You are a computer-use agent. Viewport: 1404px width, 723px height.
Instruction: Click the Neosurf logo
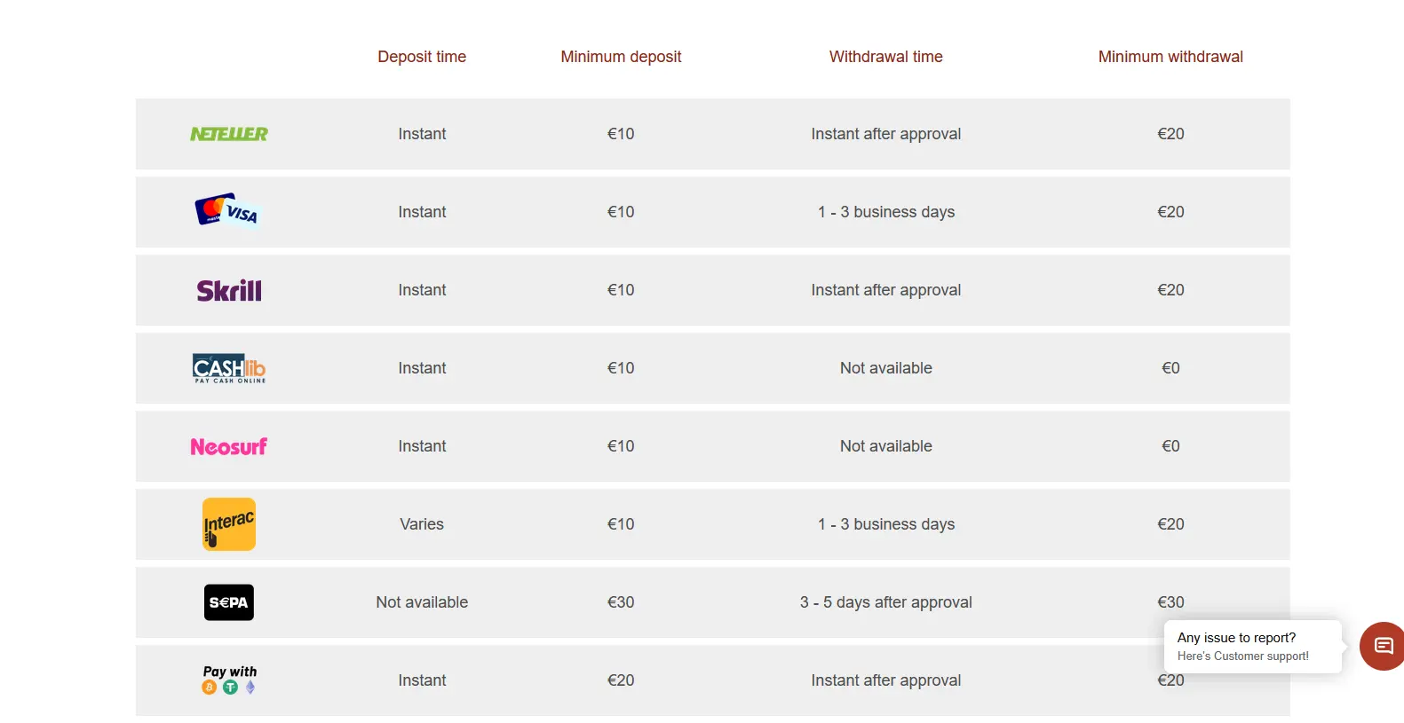[x=229, y=446]
